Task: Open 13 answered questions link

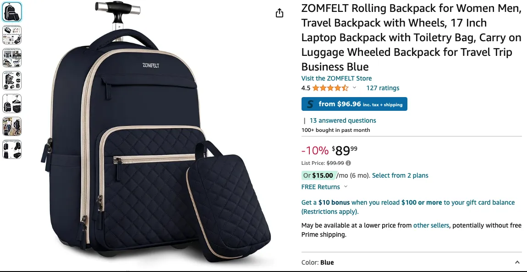Action: pos(343,120)
